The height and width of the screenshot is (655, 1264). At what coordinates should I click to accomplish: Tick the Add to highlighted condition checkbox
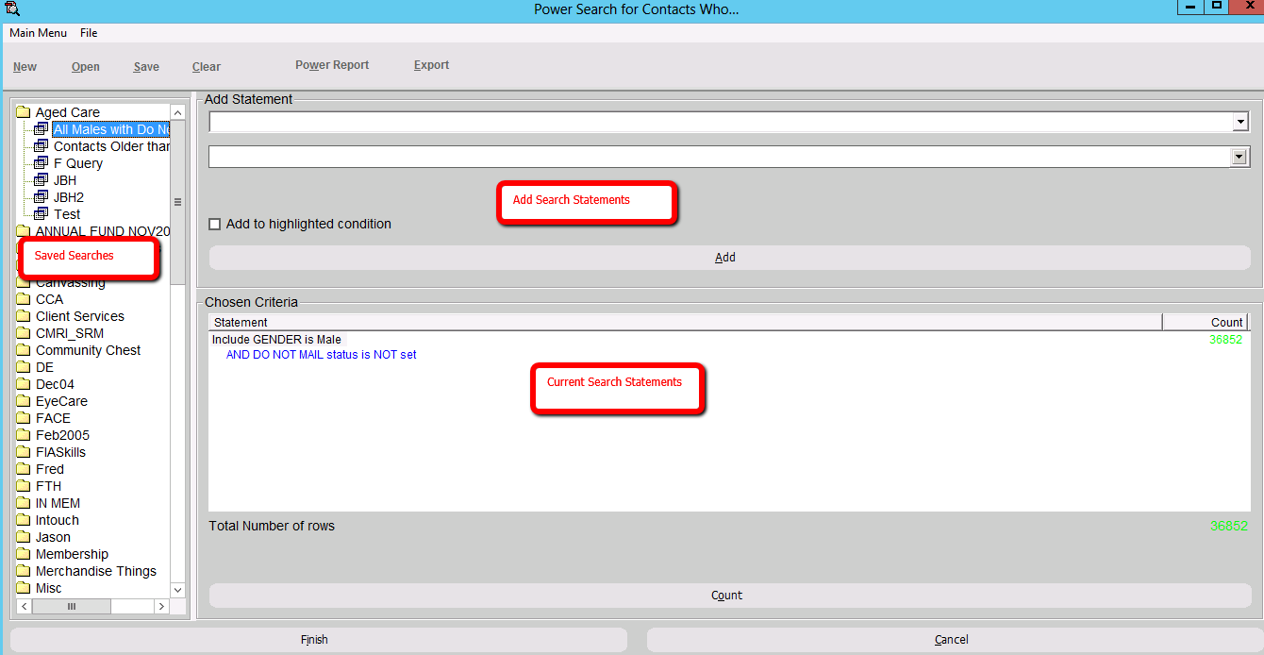pyautogui.click(x=215, y=224)
